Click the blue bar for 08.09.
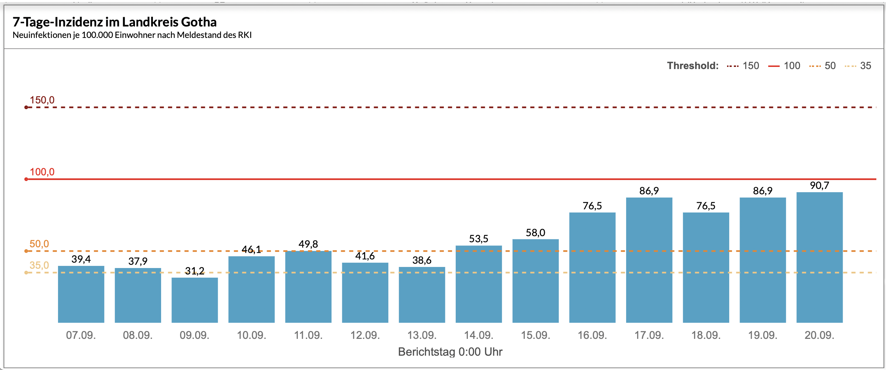Screen dimensions: 886x370 point(138,295)
